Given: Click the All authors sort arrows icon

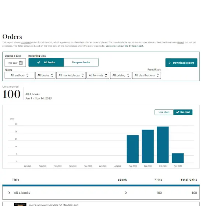Looking at the screenshot, I should 28,75.
